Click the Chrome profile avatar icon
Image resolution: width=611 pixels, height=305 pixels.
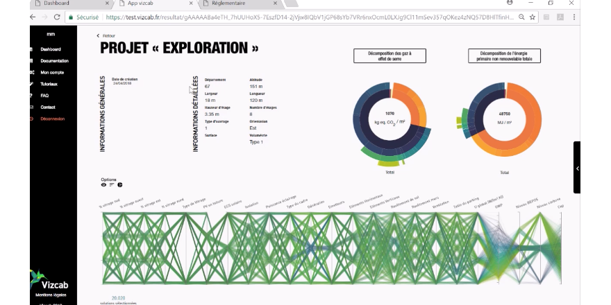point(510,3)
